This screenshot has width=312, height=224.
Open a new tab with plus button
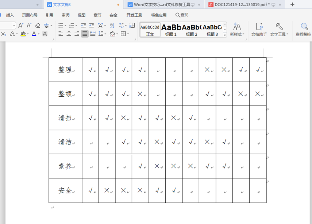[292, 4]
